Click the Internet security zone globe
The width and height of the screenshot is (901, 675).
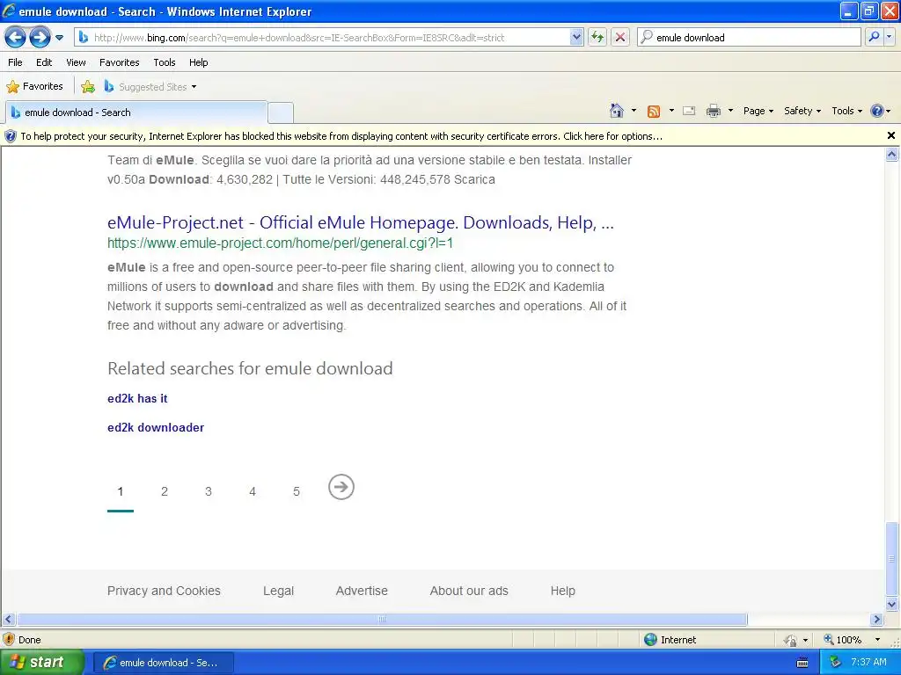[x=650, y=640]
